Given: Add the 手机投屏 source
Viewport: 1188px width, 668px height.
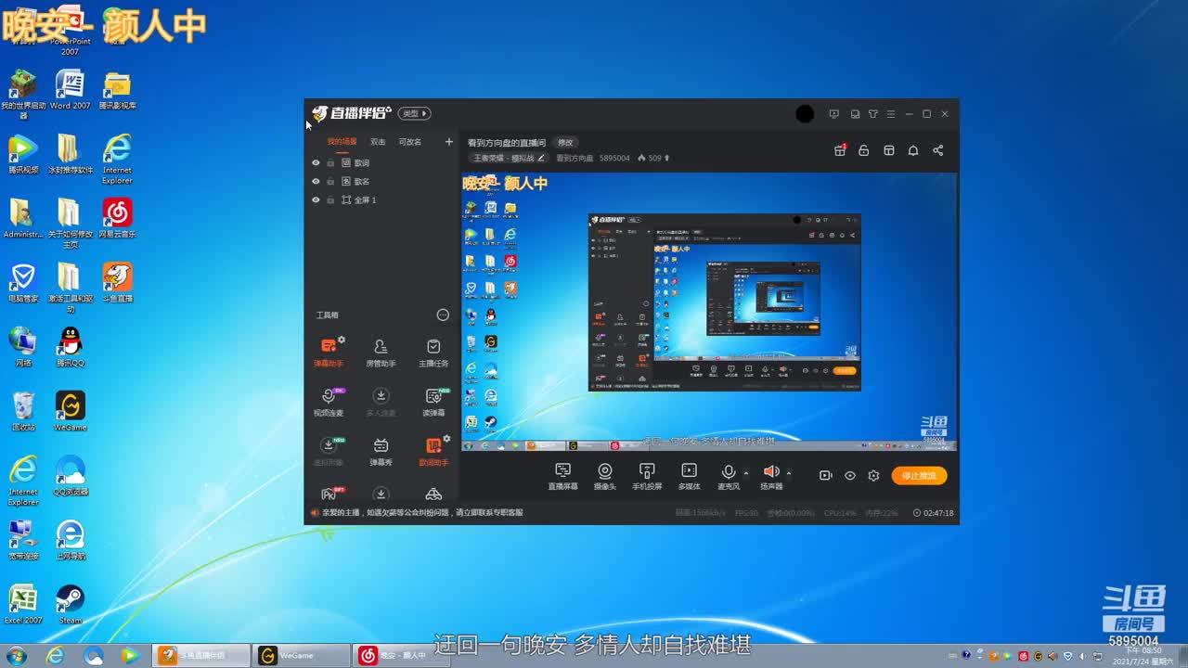Looking at the screenshot, I should click(x=647, y=477).
